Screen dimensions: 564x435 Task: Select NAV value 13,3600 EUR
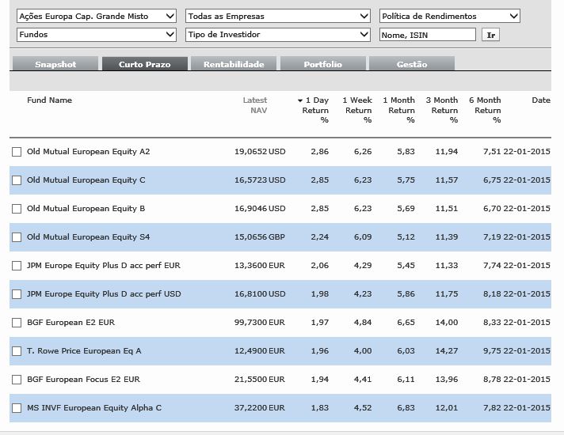pyautogui.click(x=260, y=266)
